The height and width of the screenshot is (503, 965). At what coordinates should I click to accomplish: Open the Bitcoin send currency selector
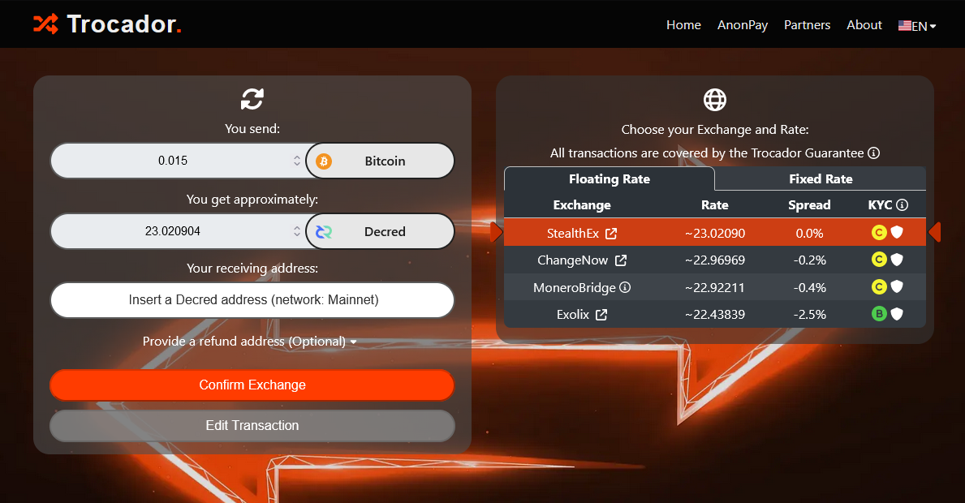click(381, 161)
